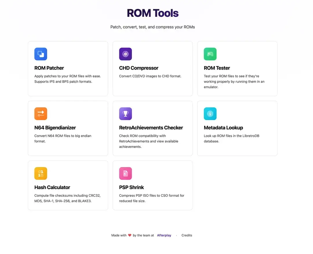Click the pink PSP Shrink zip icon
This screenshot has height=254, width=313.
[125, 173]
